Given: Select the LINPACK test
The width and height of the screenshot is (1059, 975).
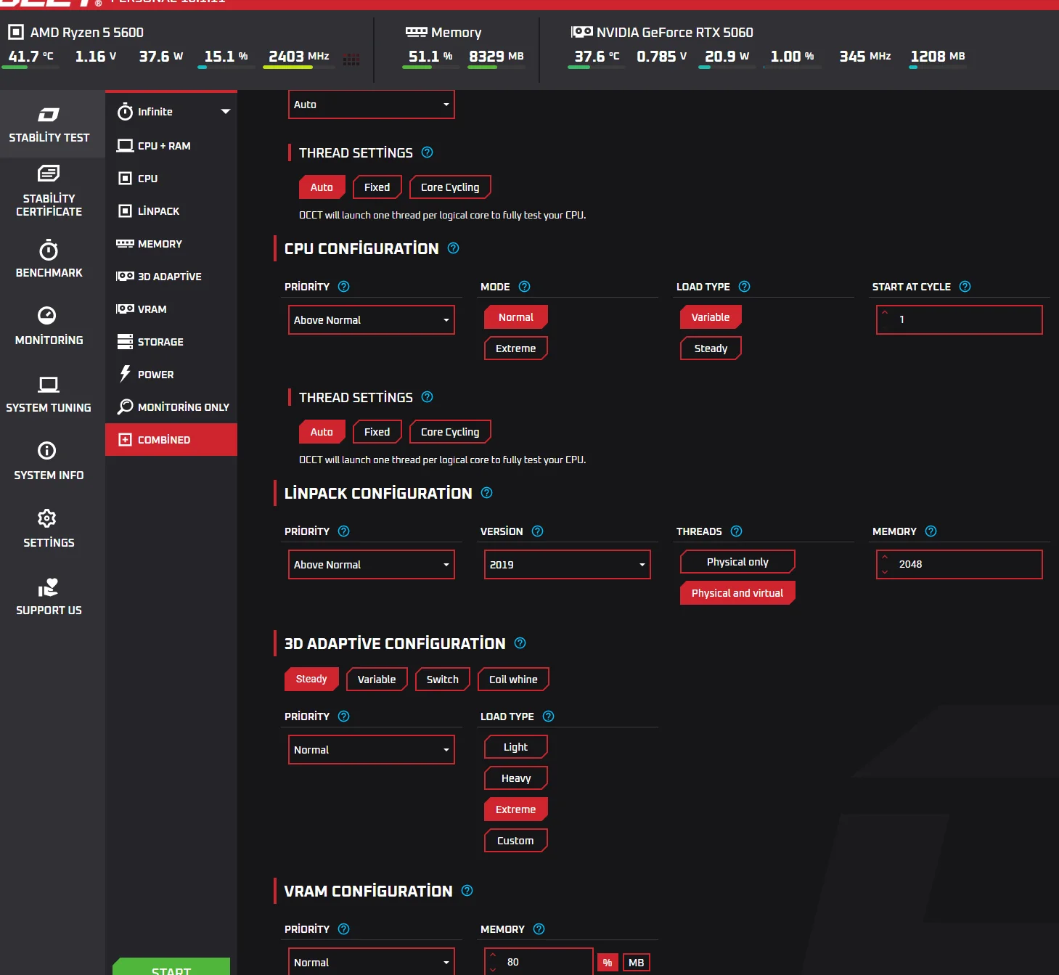Looking at the screenshot, I should coord(171,211).
